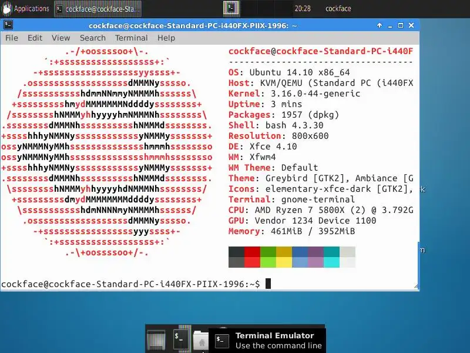Screen dimensions: 470x353
Task: Minimize the terminal window
Action: tap(390, 26)
